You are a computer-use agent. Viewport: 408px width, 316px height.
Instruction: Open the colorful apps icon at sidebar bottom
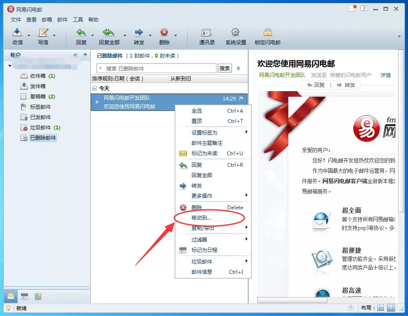click(38, 296)
